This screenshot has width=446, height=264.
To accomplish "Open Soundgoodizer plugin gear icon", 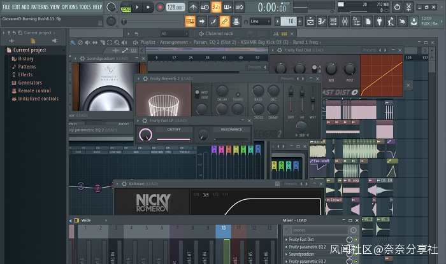I will point(83,59).
